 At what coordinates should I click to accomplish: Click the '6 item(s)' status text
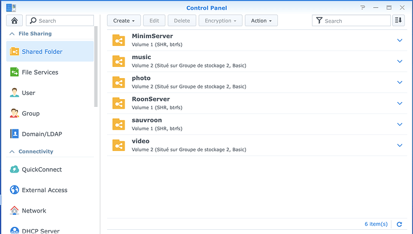tap(376, 224)
